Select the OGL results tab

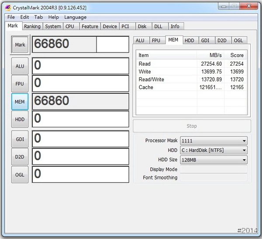point(238,40)
